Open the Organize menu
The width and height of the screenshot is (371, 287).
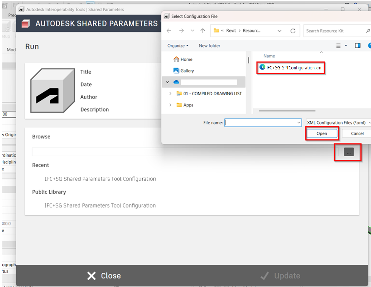(x=178, y=45)
